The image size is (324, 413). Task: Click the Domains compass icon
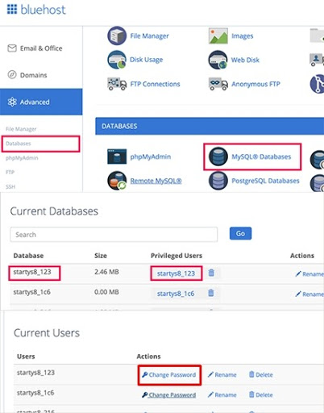pos(12,74)
